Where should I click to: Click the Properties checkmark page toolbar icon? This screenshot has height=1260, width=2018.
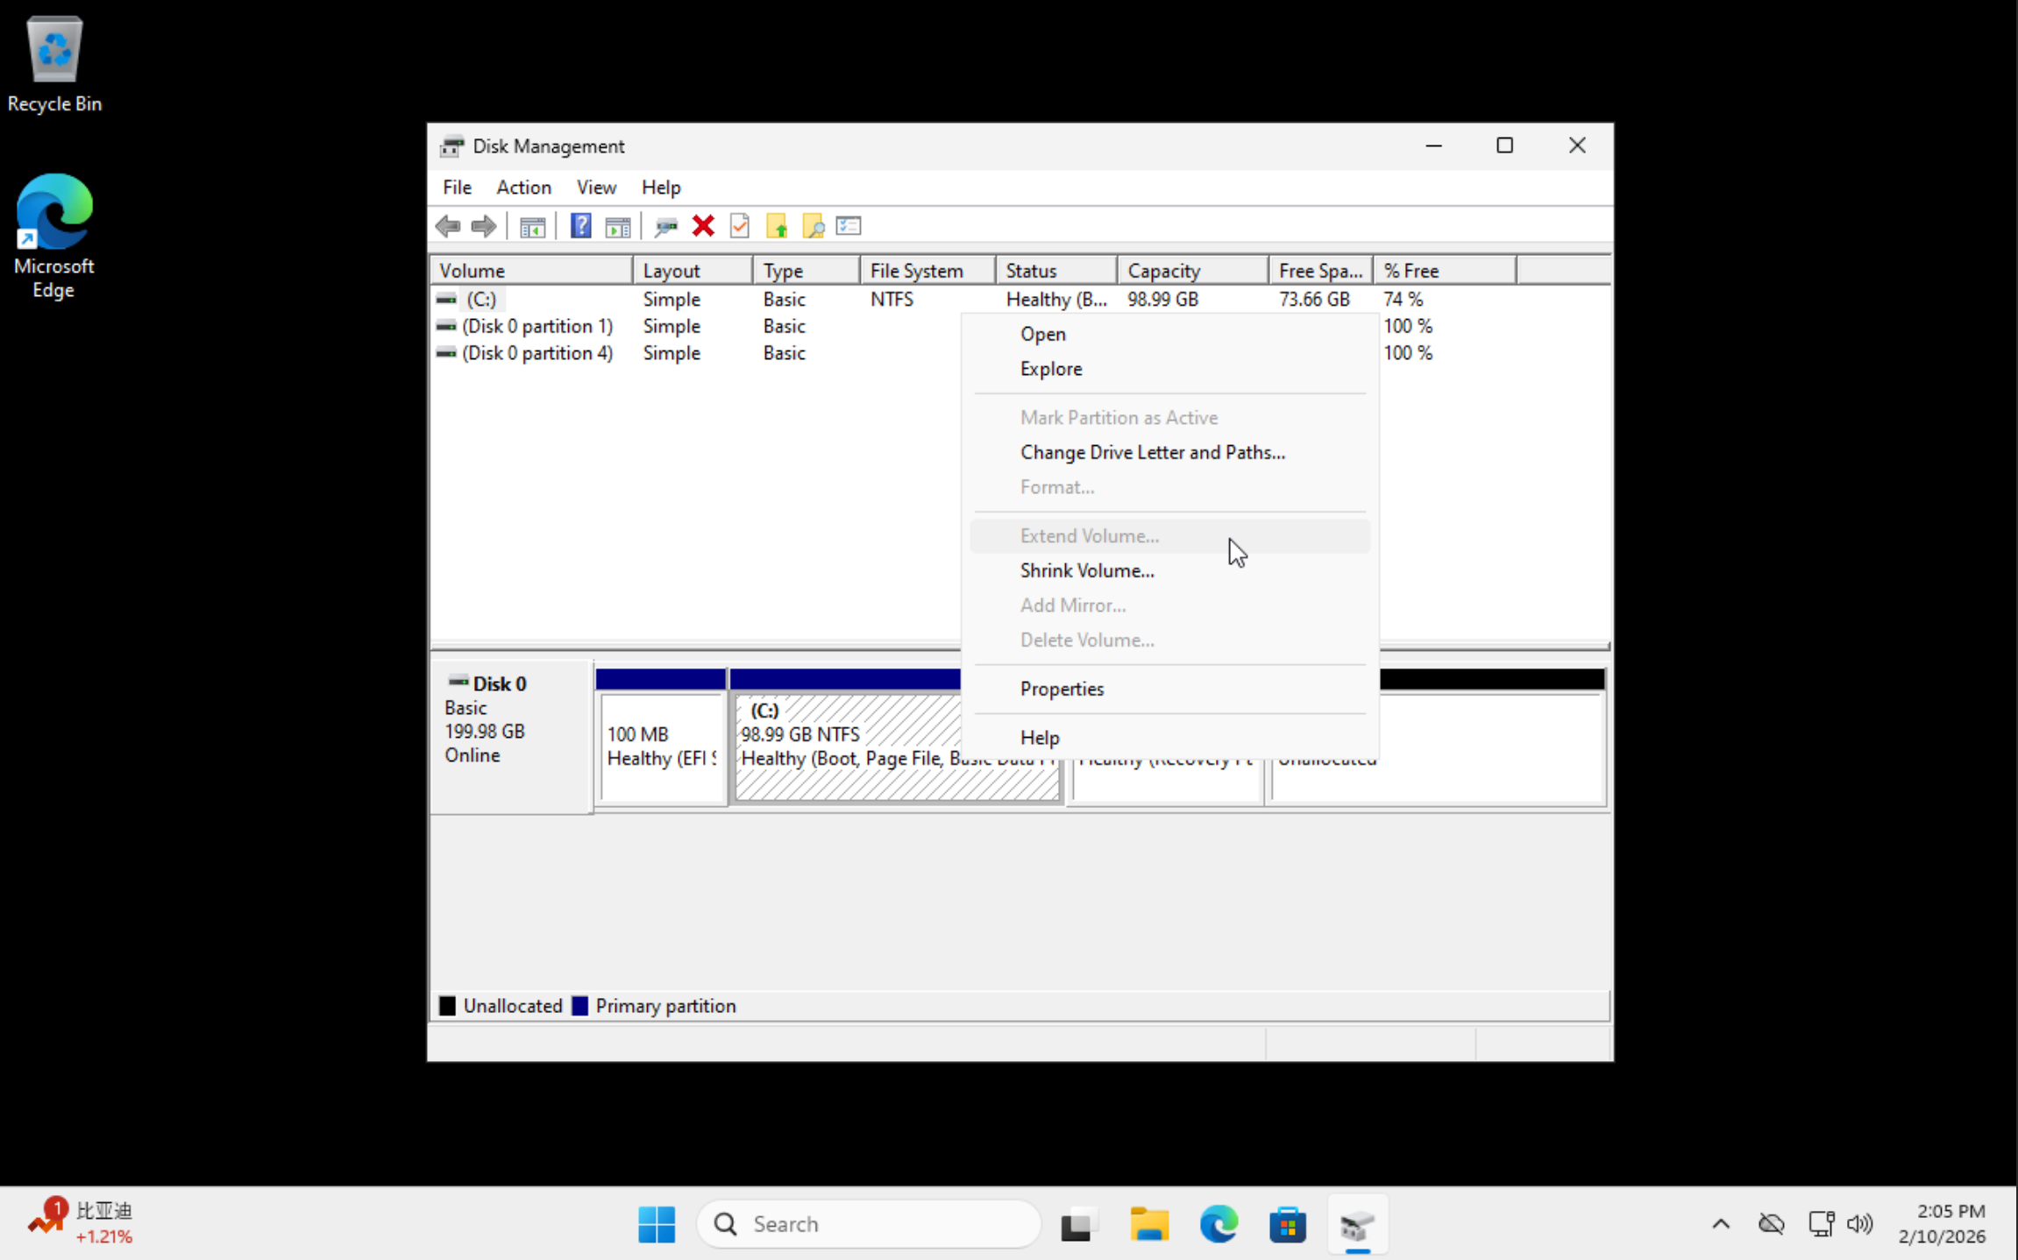[x=740, y=227]
